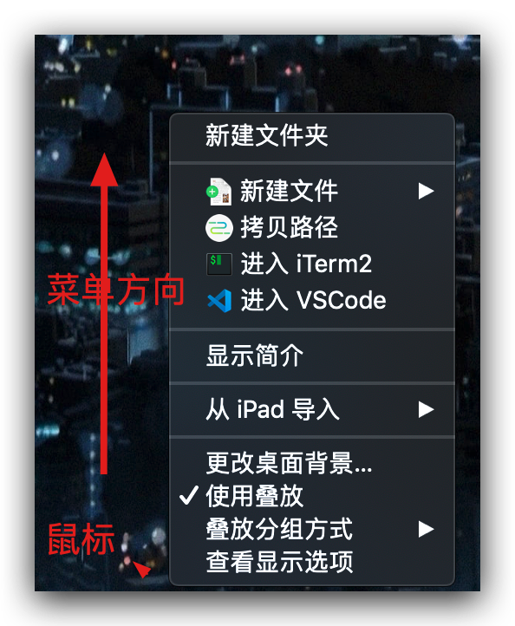Click the VSCode blue logo icon
The height and width of the screenshot is (626, 515).
(219, 300)
